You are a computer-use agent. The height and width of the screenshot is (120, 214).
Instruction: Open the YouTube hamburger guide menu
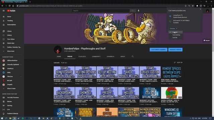[4, 11]
